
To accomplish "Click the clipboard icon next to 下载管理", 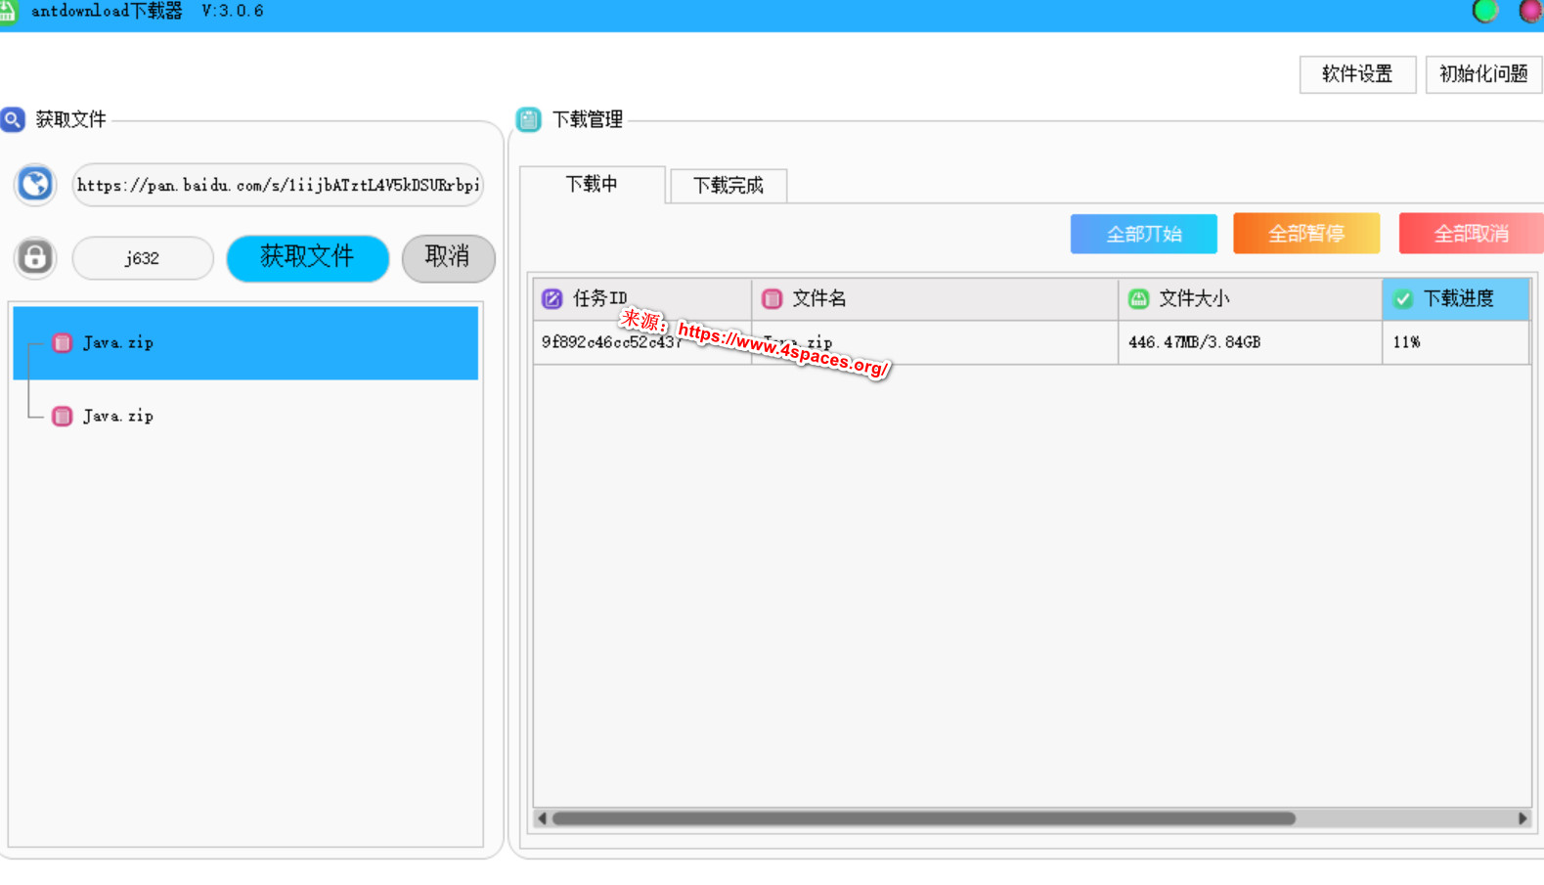I will pyautogui.click(x=529, y=119).
